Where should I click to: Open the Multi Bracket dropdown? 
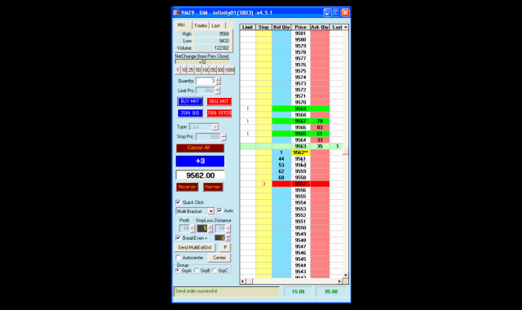[210, 211]
